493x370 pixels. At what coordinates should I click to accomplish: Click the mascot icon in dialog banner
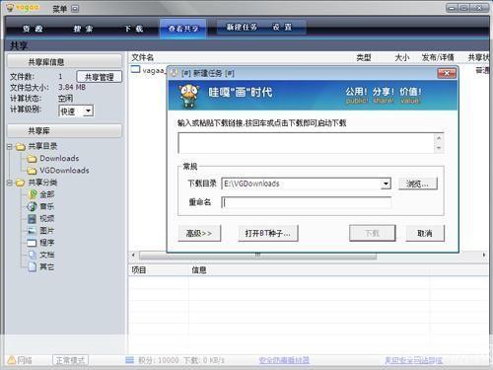click(x=189, y=96)
